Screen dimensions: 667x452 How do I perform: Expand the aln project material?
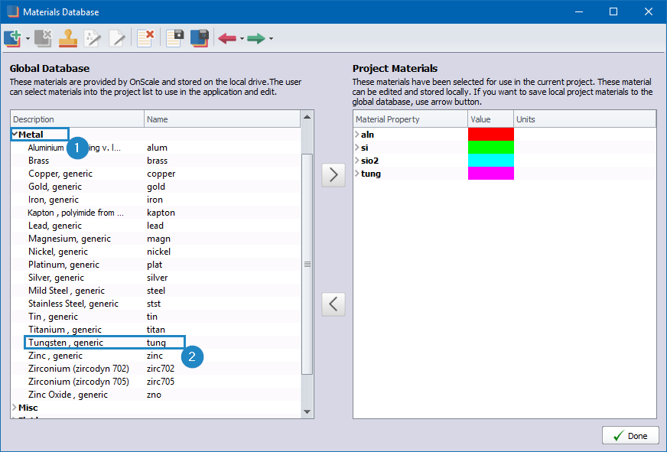[357, 135]
